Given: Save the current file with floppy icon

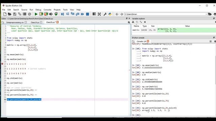Looking at the screenshot, I should [x=15, y=14].
